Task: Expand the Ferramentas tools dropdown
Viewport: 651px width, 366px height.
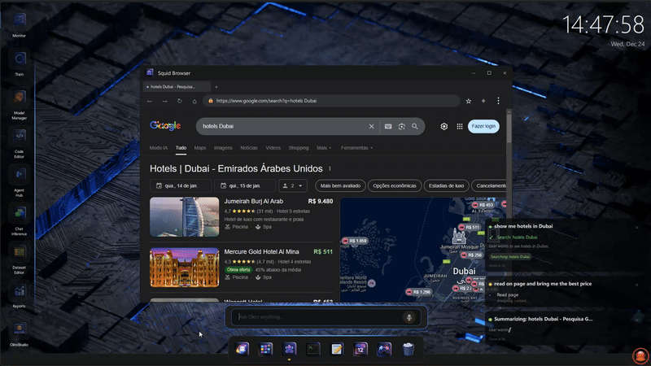Action: tap(357, 148)
